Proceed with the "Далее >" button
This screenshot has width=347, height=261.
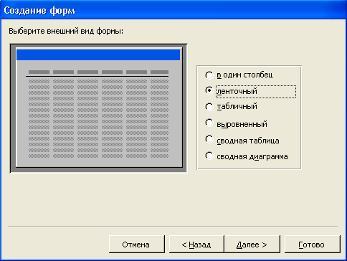pyautogui.click(x=252, y=245)
